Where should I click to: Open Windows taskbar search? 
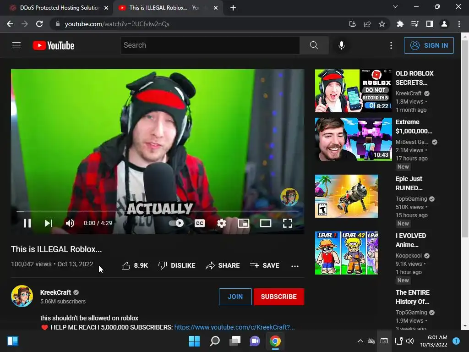tap(215, 341)
